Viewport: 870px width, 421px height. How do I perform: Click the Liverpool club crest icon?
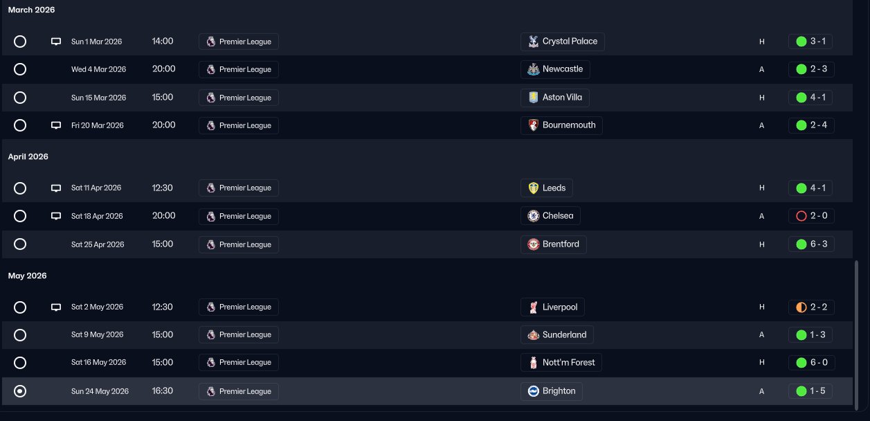point(533,307)
